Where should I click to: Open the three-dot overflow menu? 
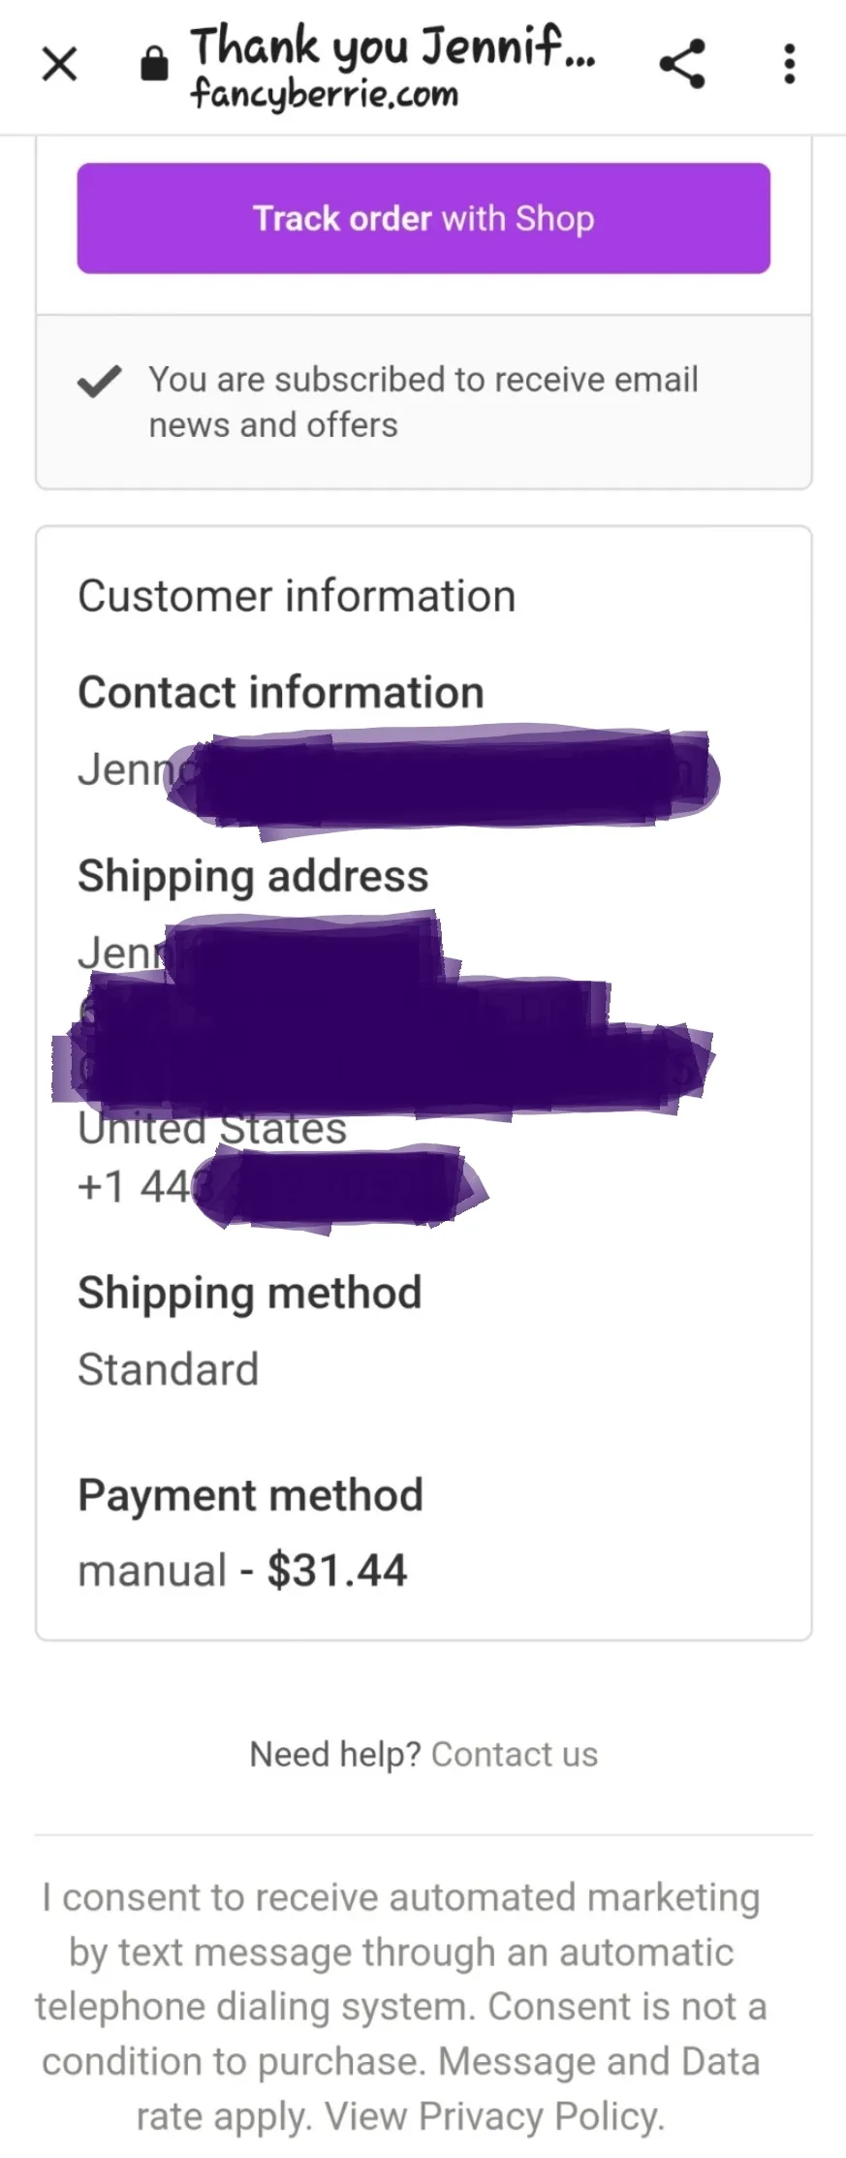click(x=790, y=64)
